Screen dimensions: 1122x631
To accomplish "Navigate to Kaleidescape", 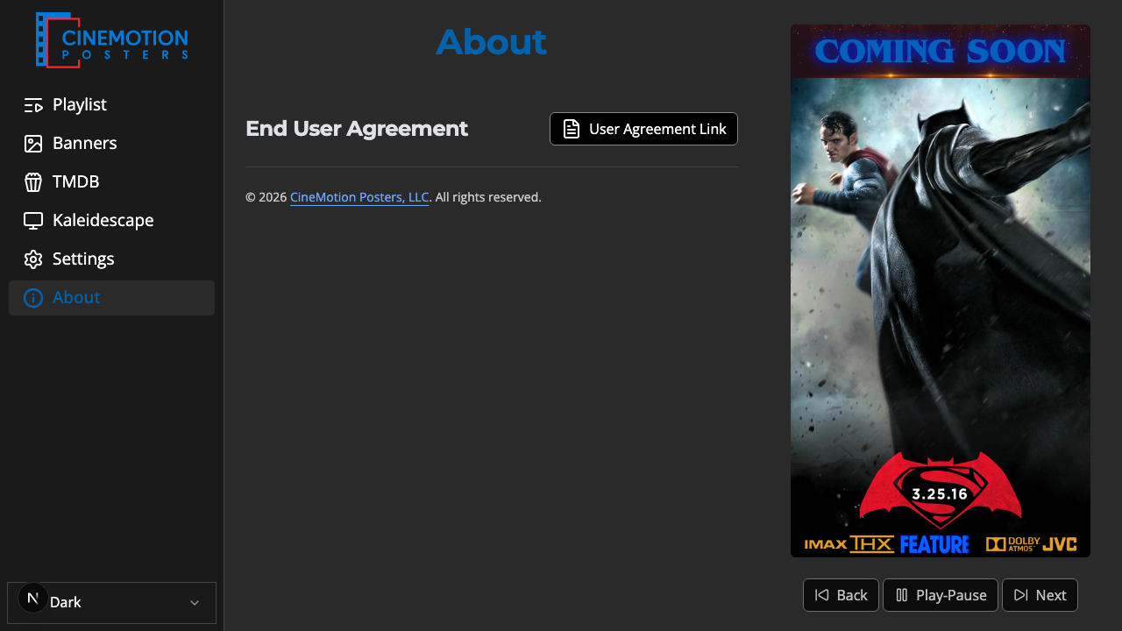I will (x=111, y=221).
